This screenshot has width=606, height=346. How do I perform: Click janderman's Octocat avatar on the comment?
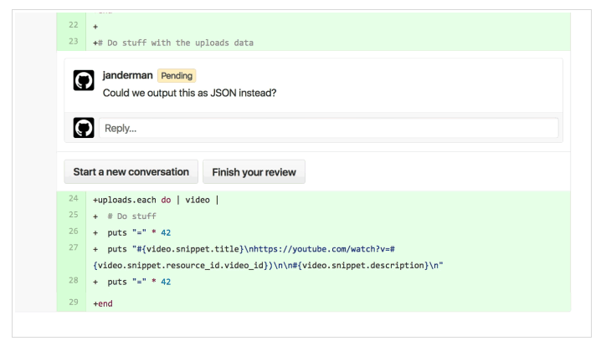tap(84, 80)
